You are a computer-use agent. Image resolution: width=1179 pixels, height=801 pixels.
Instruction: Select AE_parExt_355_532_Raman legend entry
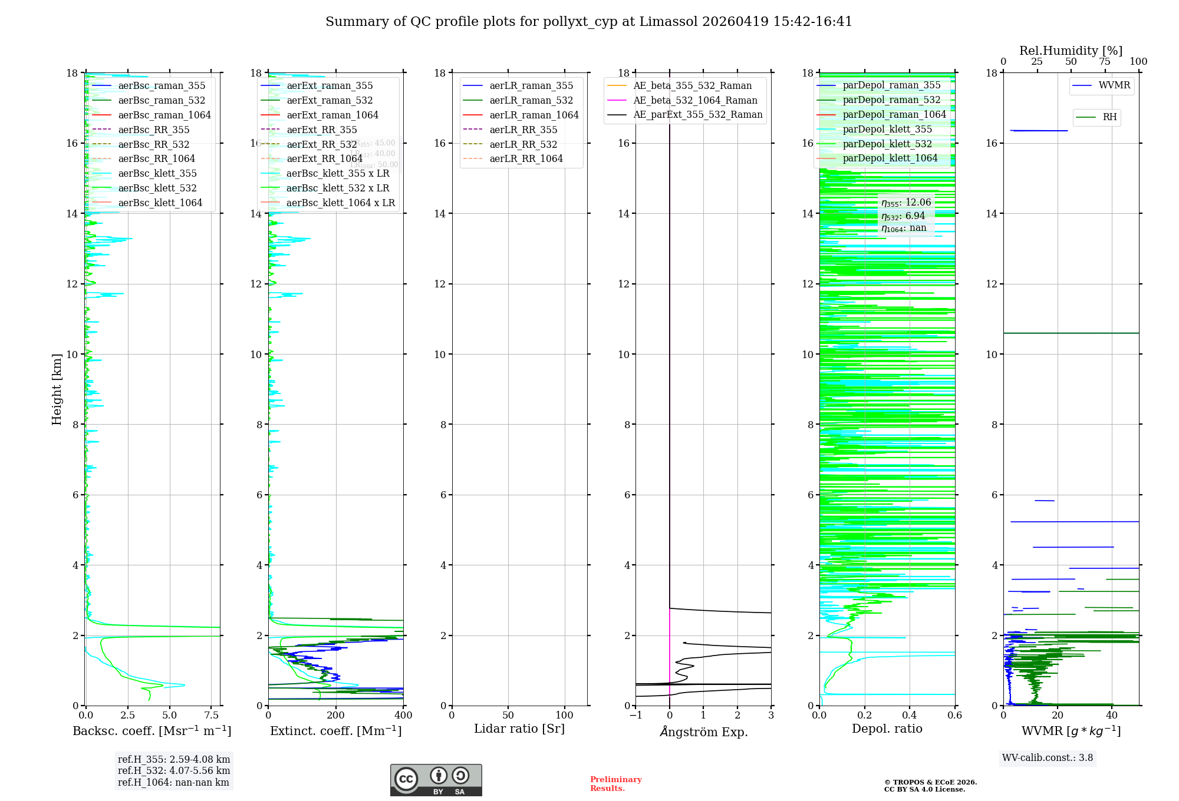click(x=697, y=115)
